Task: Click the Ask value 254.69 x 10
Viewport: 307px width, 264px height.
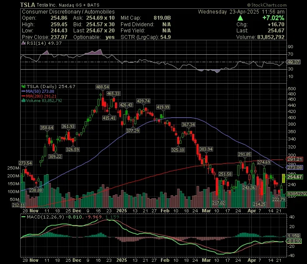Action: pyautogui.click(x=100, y=18)
